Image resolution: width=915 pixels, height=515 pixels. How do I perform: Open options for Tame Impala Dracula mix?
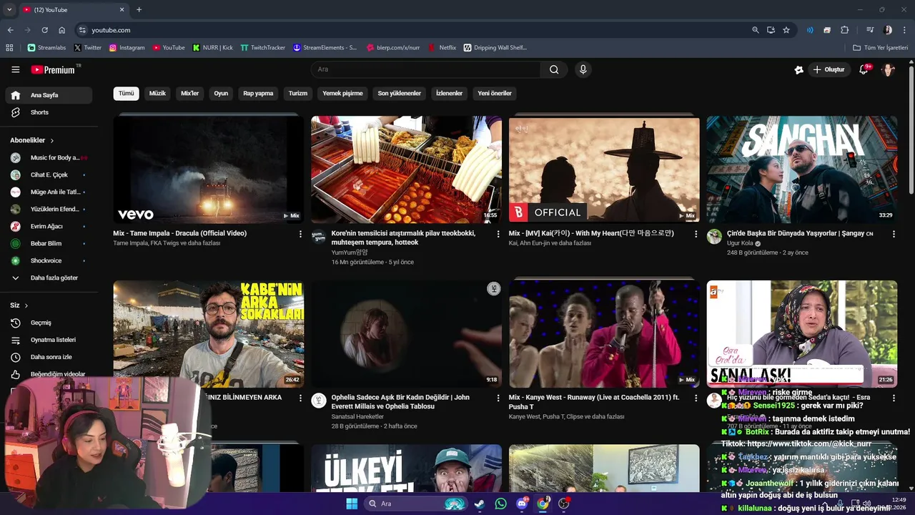300,234
